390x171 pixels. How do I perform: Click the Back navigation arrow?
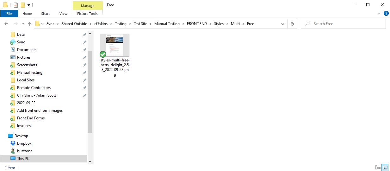click(x=6, y=24)
